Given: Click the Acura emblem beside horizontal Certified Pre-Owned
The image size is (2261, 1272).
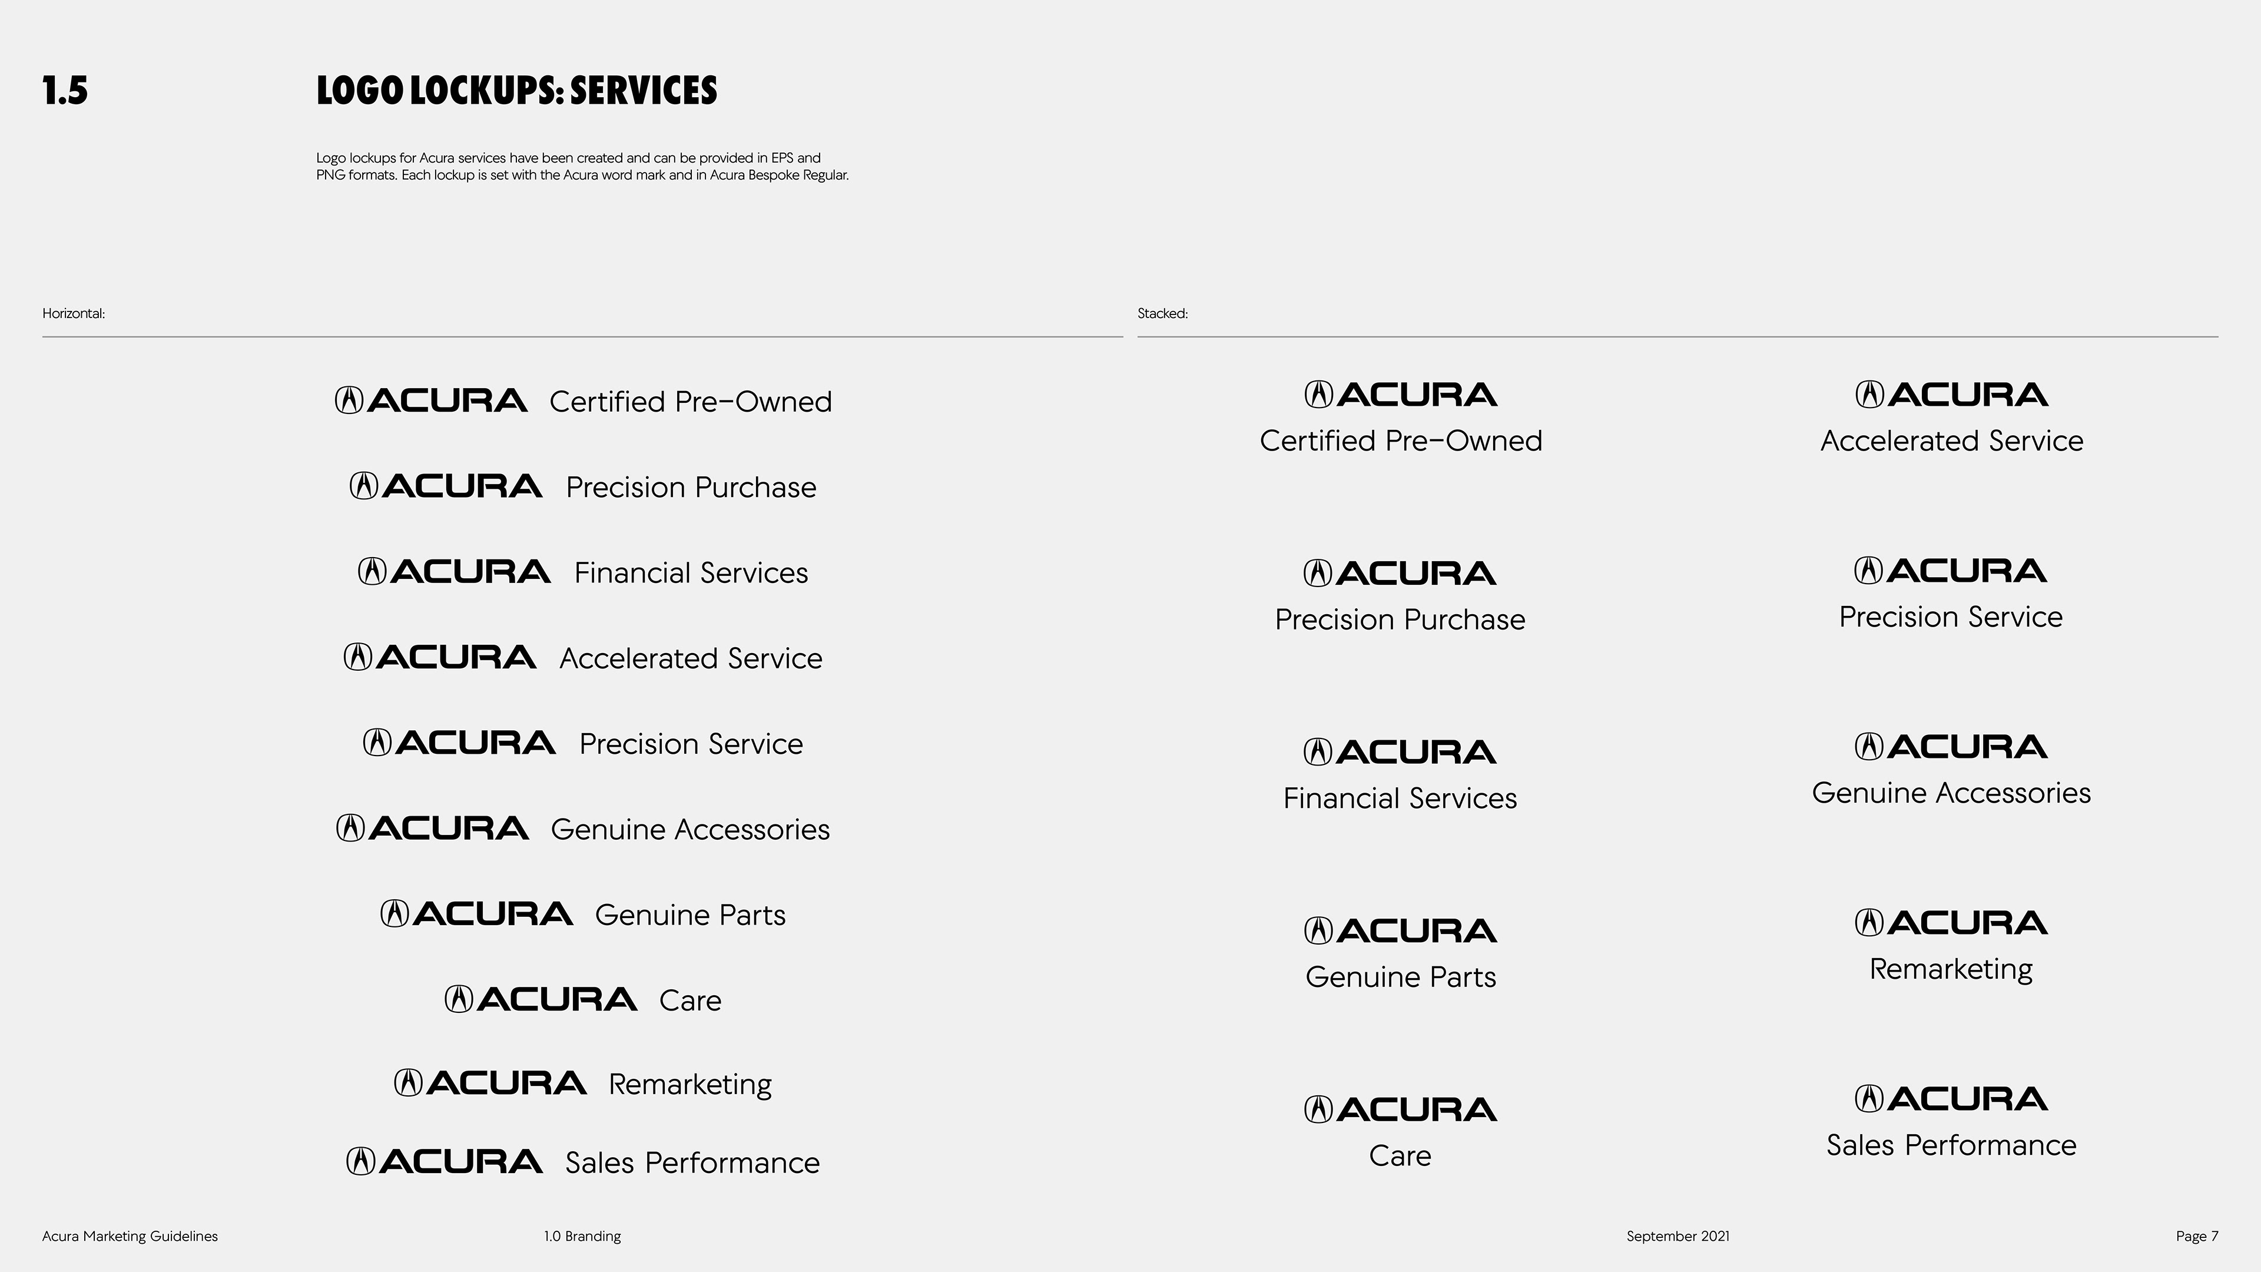Looking at the screenshot, I should (349, 400).
